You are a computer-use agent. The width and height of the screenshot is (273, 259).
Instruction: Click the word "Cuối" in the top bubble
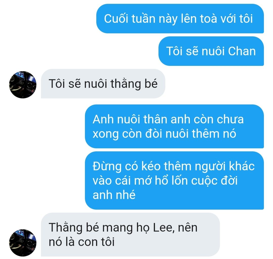click(x=116, y=19)
